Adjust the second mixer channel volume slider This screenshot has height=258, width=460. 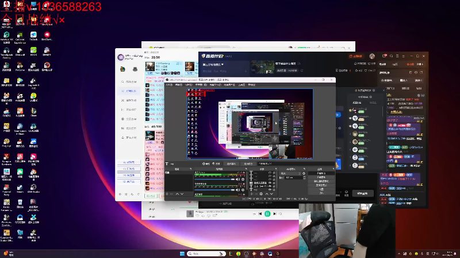pos(214,190)
